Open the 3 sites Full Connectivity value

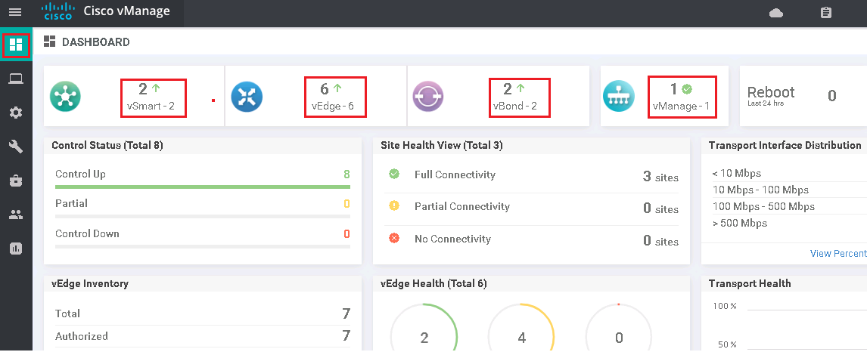[x=660, y=177]
